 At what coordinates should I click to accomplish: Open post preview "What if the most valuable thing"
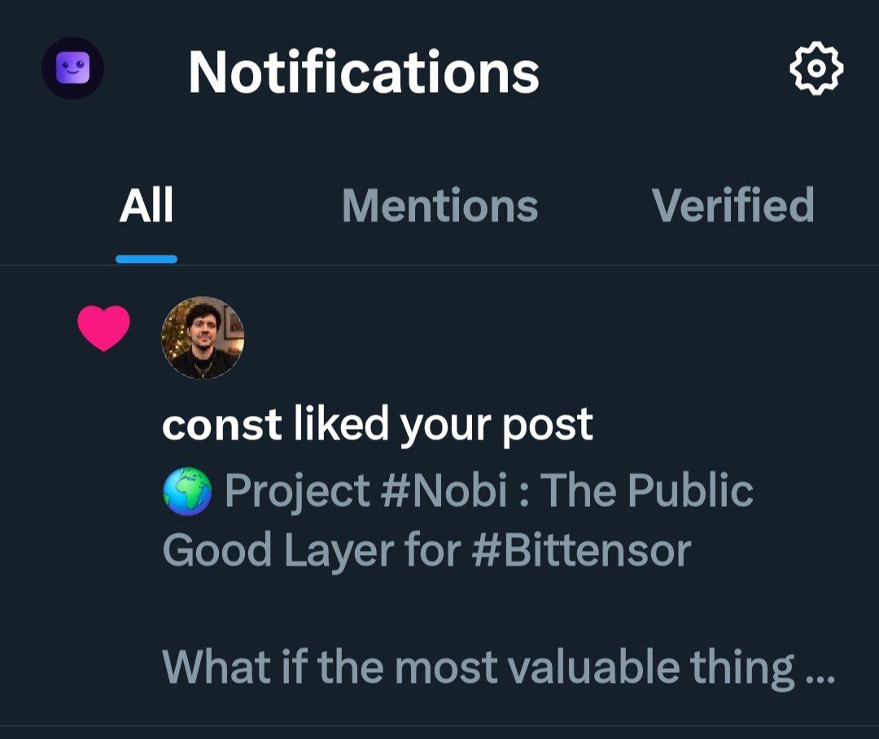(x=479, y=667)
